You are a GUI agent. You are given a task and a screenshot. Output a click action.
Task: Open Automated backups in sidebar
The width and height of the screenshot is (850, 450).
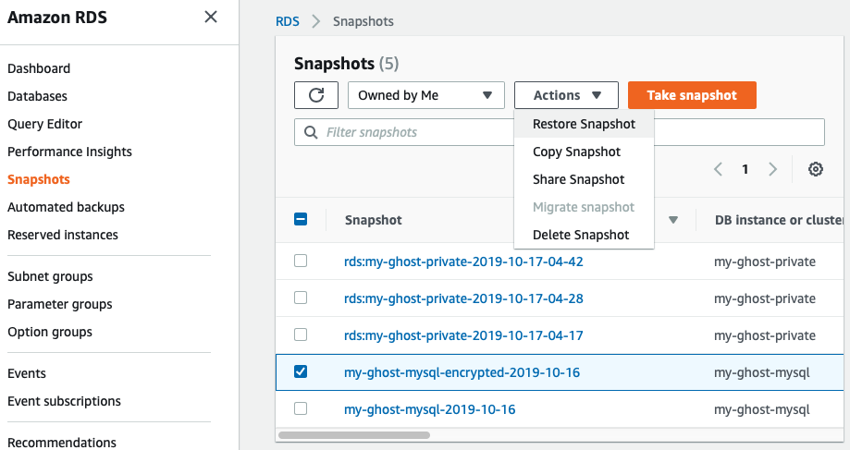tap(67, 207)
